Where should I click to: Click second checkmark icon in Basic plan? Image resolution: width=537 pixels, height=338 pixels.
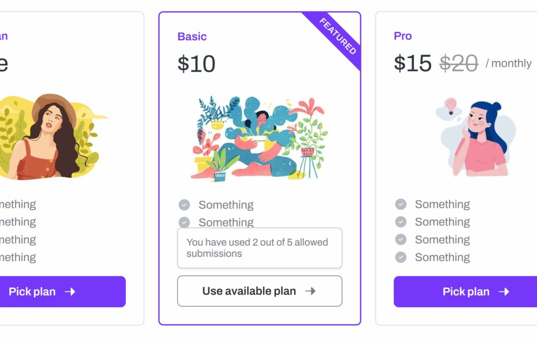(184, 222)
